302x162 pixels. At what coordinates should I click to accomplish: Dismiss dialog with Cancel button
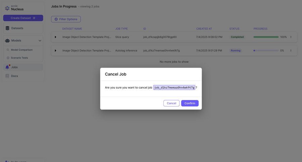point(171,103)
